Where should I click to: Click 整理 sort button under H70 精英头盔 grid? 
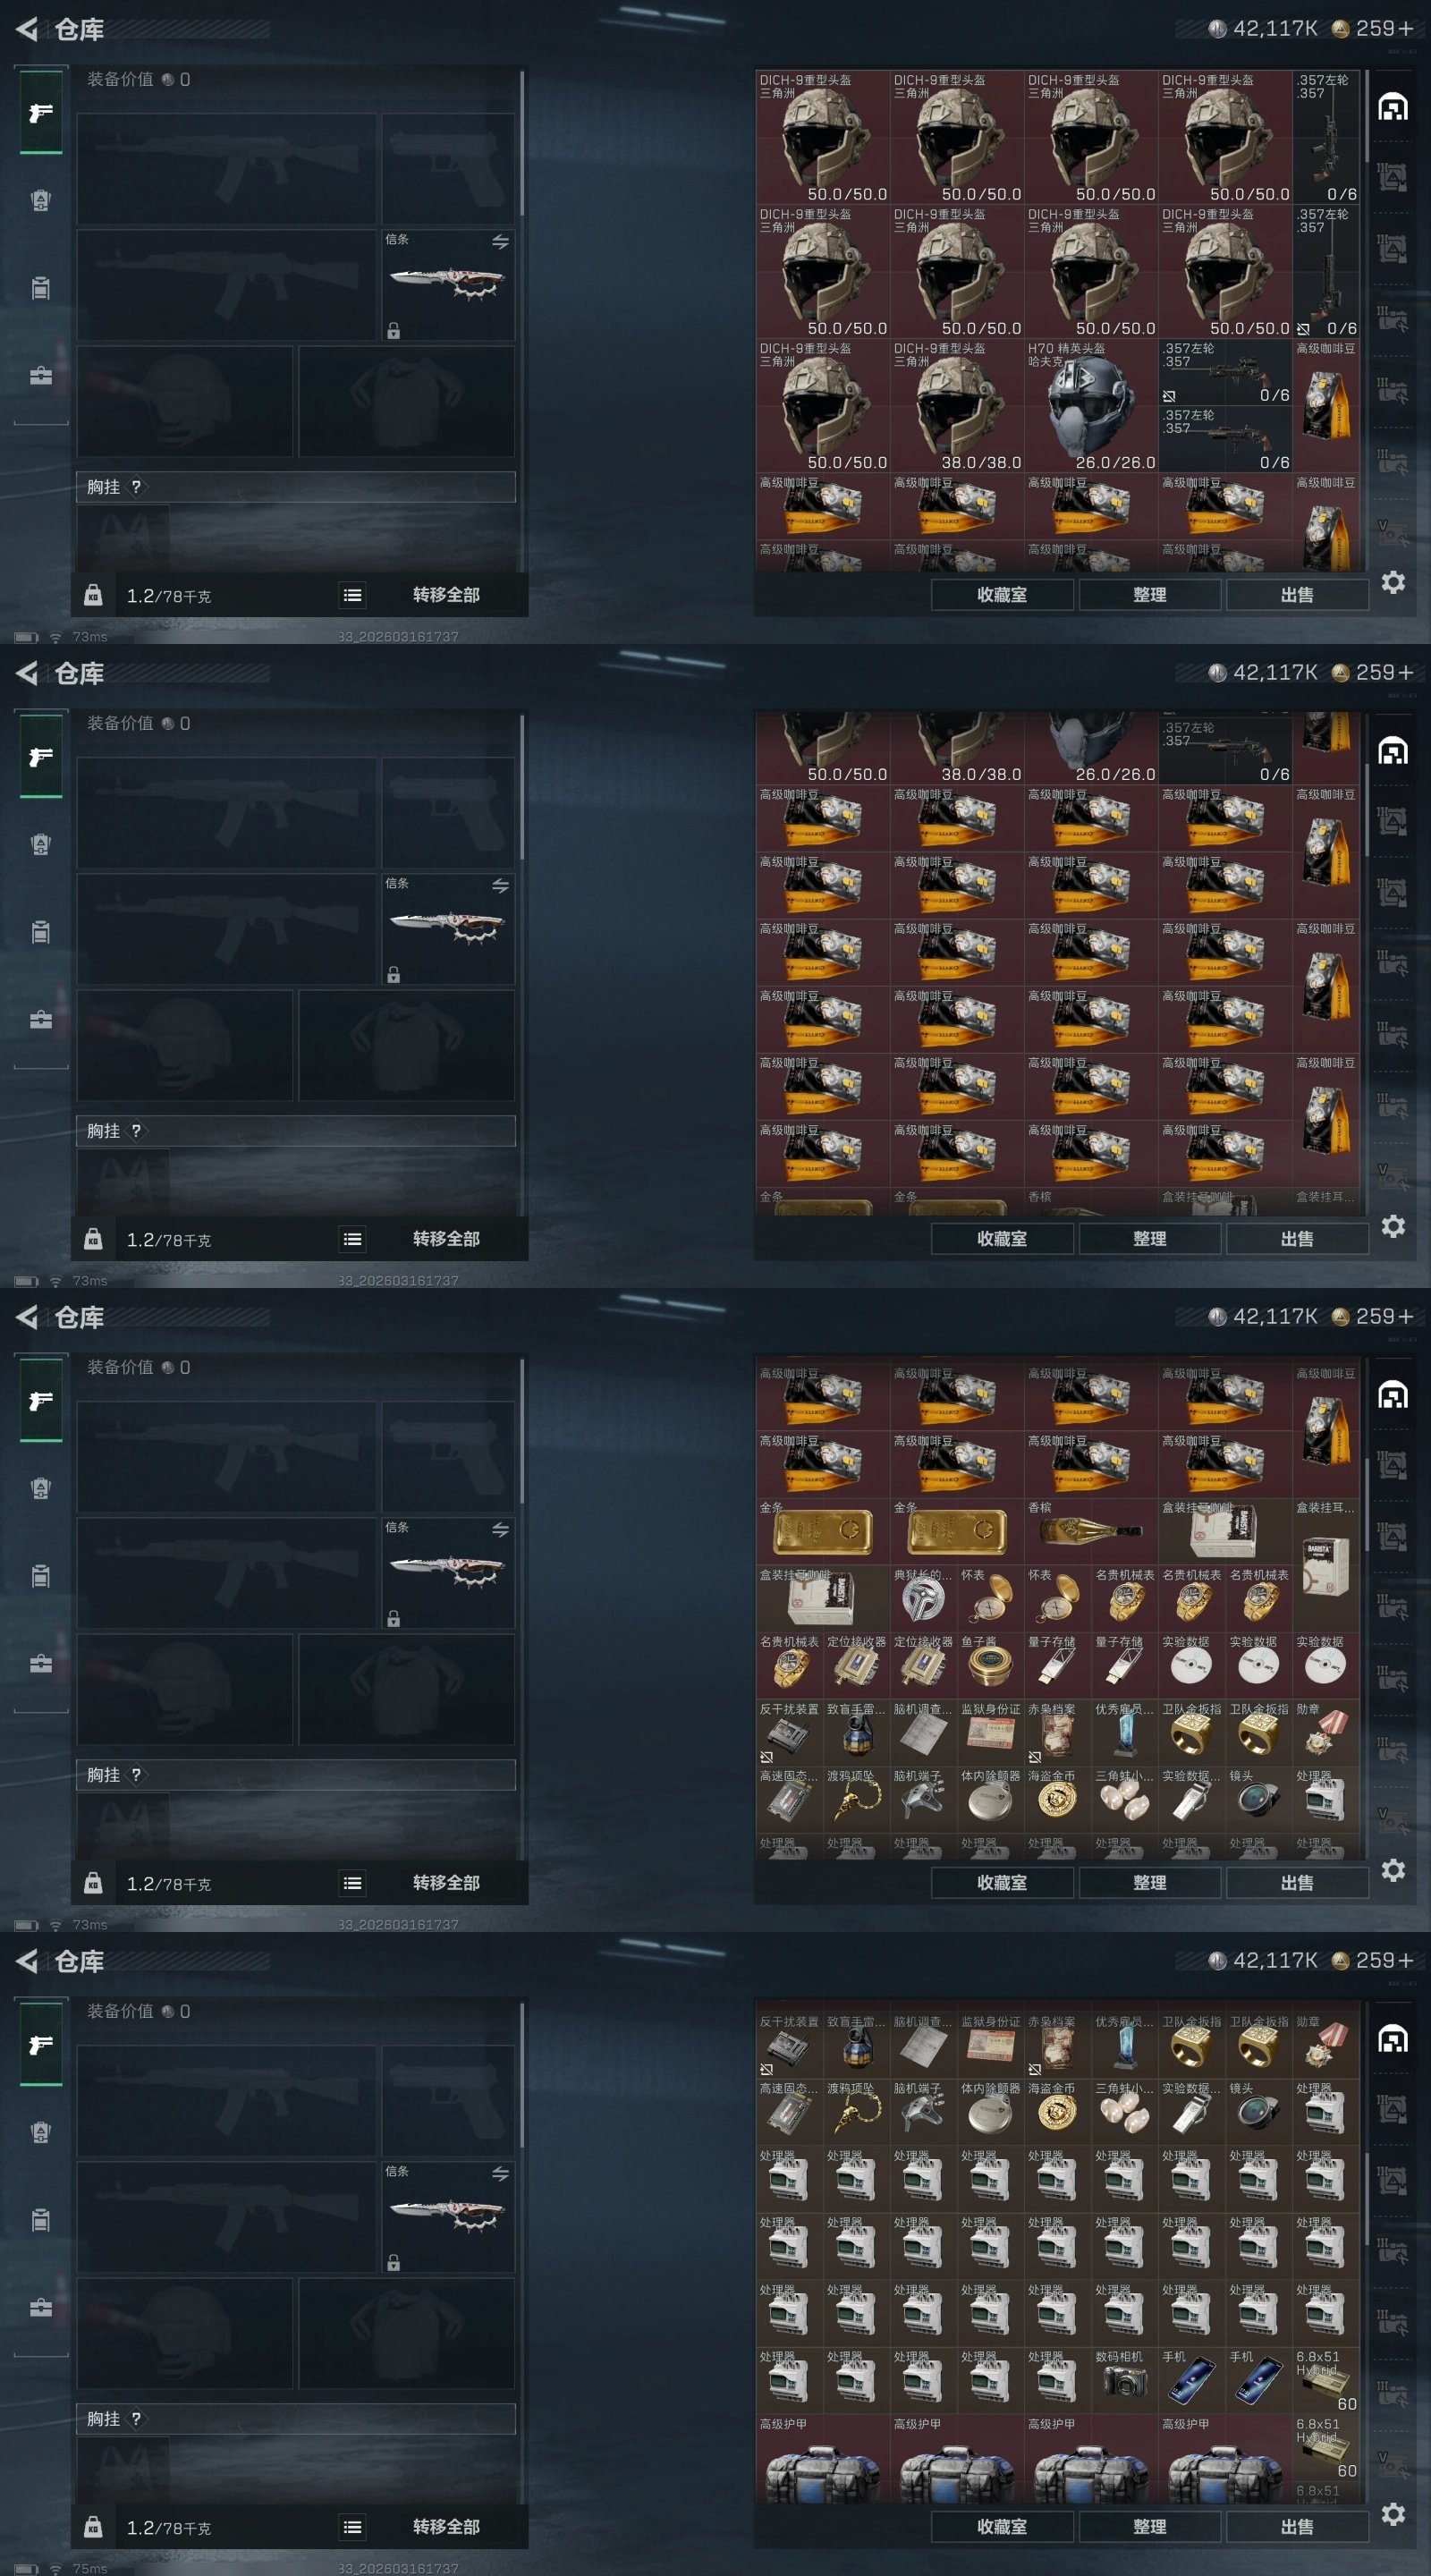(1150, 594)
